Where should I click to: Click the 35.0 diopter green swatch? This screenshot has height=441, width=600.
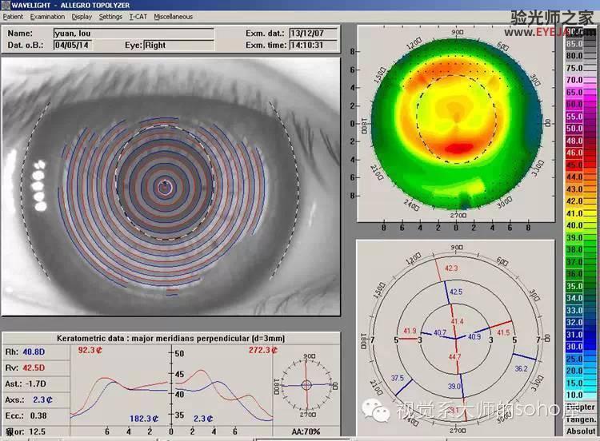[x=581, y=286]
